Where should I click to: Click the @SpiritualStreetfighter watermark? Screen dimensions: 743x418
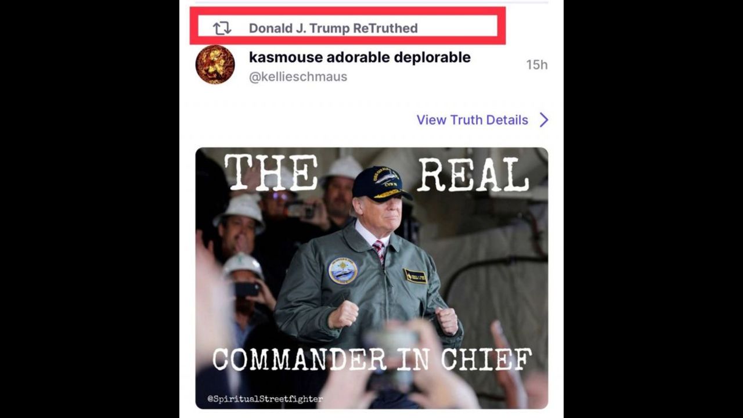pos(265,399)
